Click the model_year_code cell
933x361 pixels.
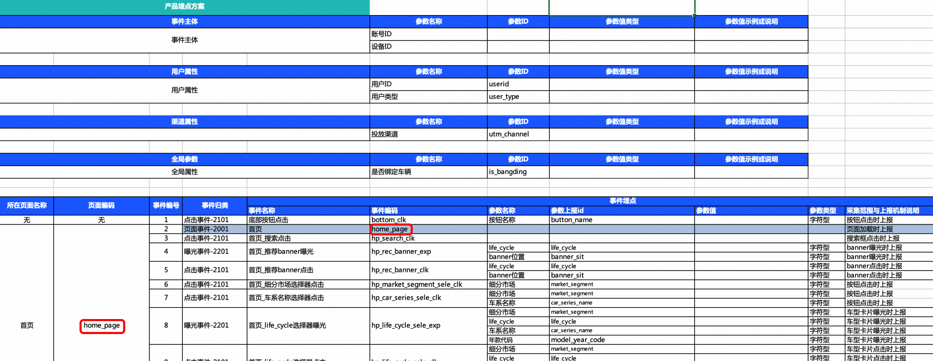click(622, 340)
